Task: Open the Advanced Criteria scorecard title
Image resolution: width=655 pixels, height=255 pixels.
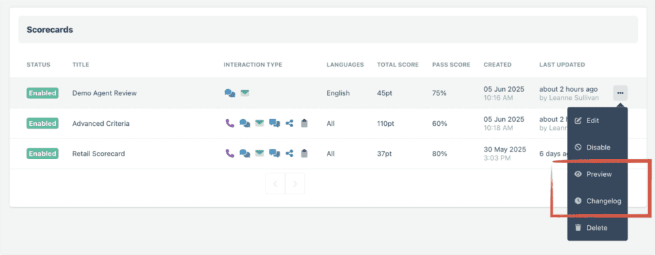Action: click(101, 123)
